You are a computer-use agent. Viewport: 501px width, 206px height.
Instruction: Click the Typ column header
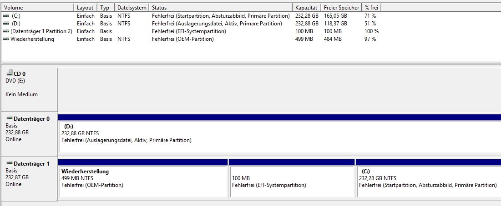pos(106,8)
